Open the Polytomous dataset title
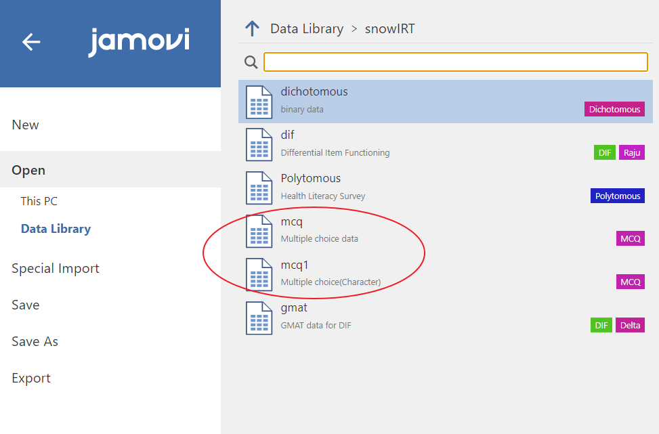Screen dimensions: 659x434 pos(311,179)
